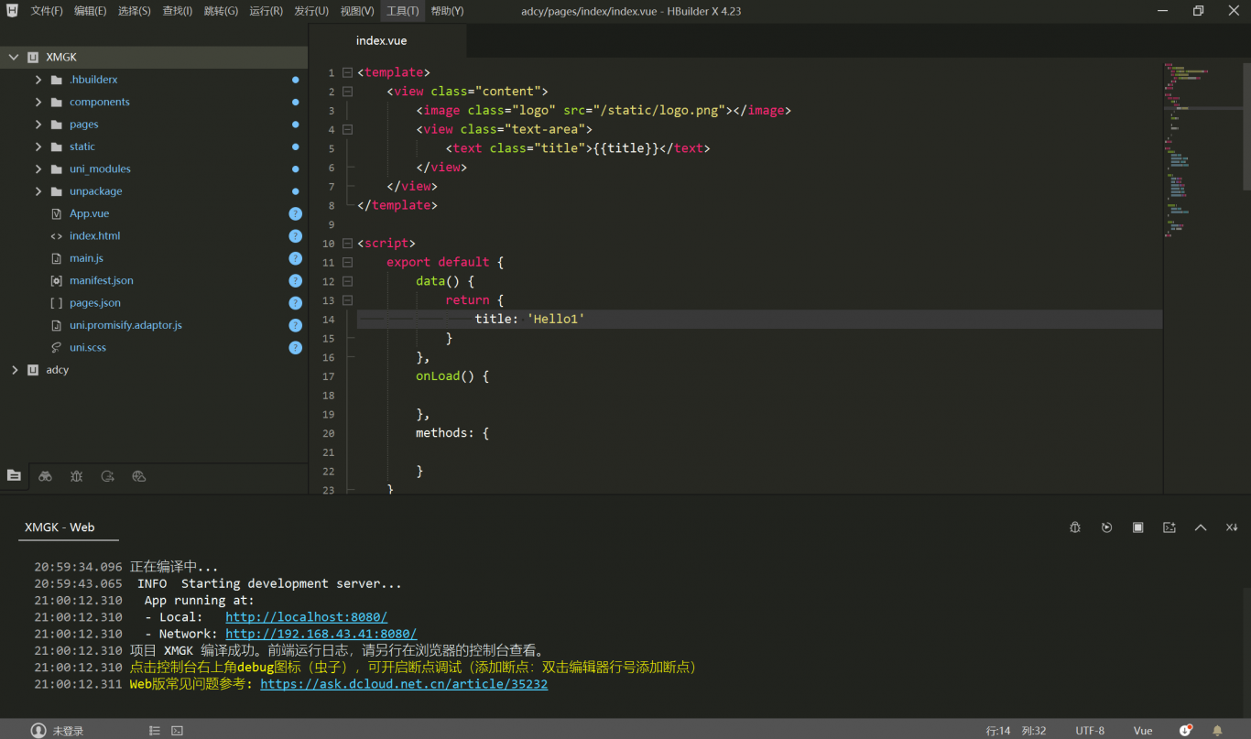The width and height of the screenshot is (1251, 739).
Task: Open the ask.dcloud.net.cn article link
Action: 404,684
